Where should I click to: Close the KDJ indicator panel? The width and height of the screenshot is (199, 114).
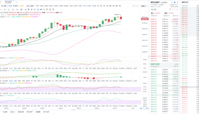pyautogui.click(x=8, y=58)
